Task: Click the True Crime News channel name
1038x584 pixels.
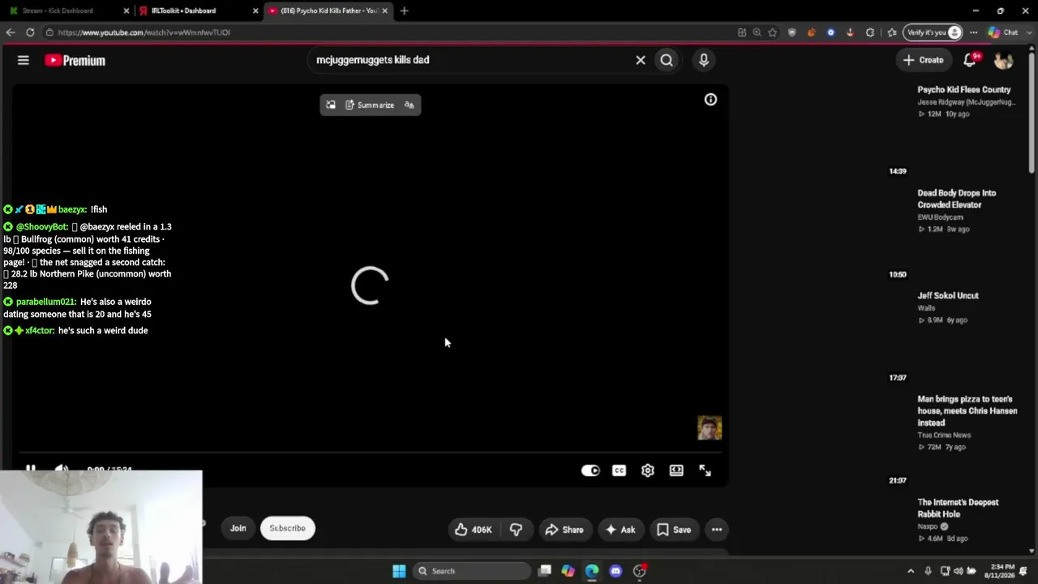Action: point(944,435)
